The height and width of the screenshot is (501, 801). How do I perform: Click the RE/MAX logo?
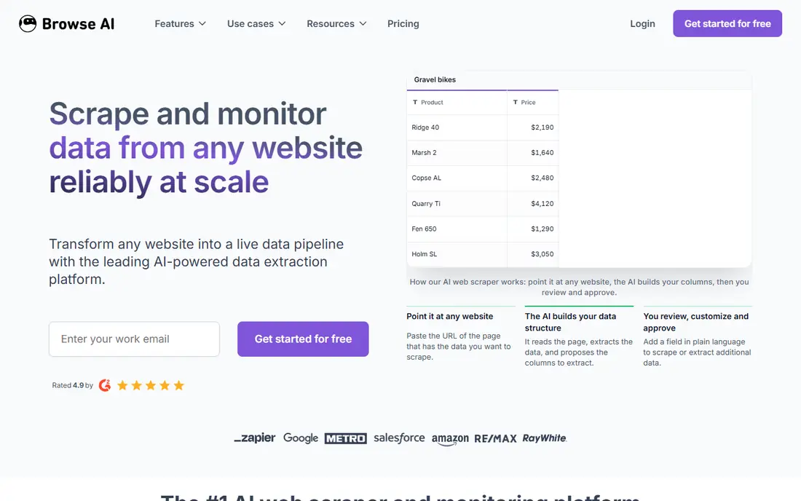tap(495, 438)
